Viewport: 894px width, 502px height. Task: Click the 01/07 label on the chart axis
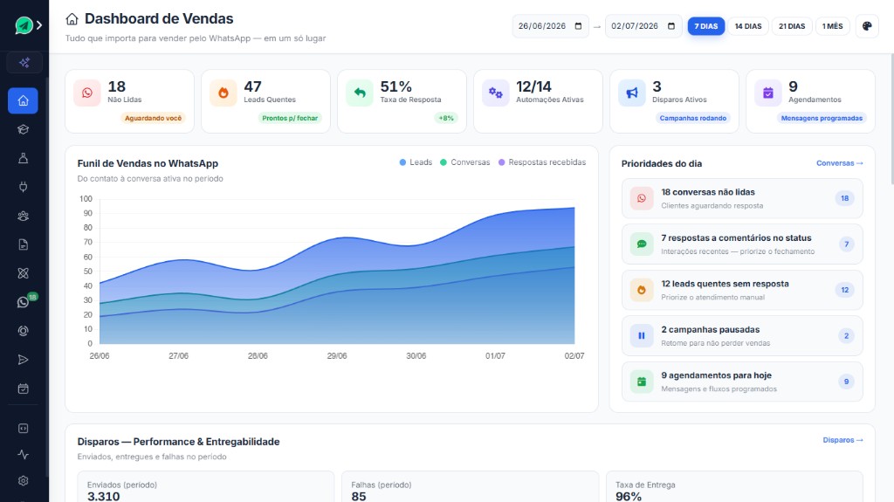pos(495,356)
